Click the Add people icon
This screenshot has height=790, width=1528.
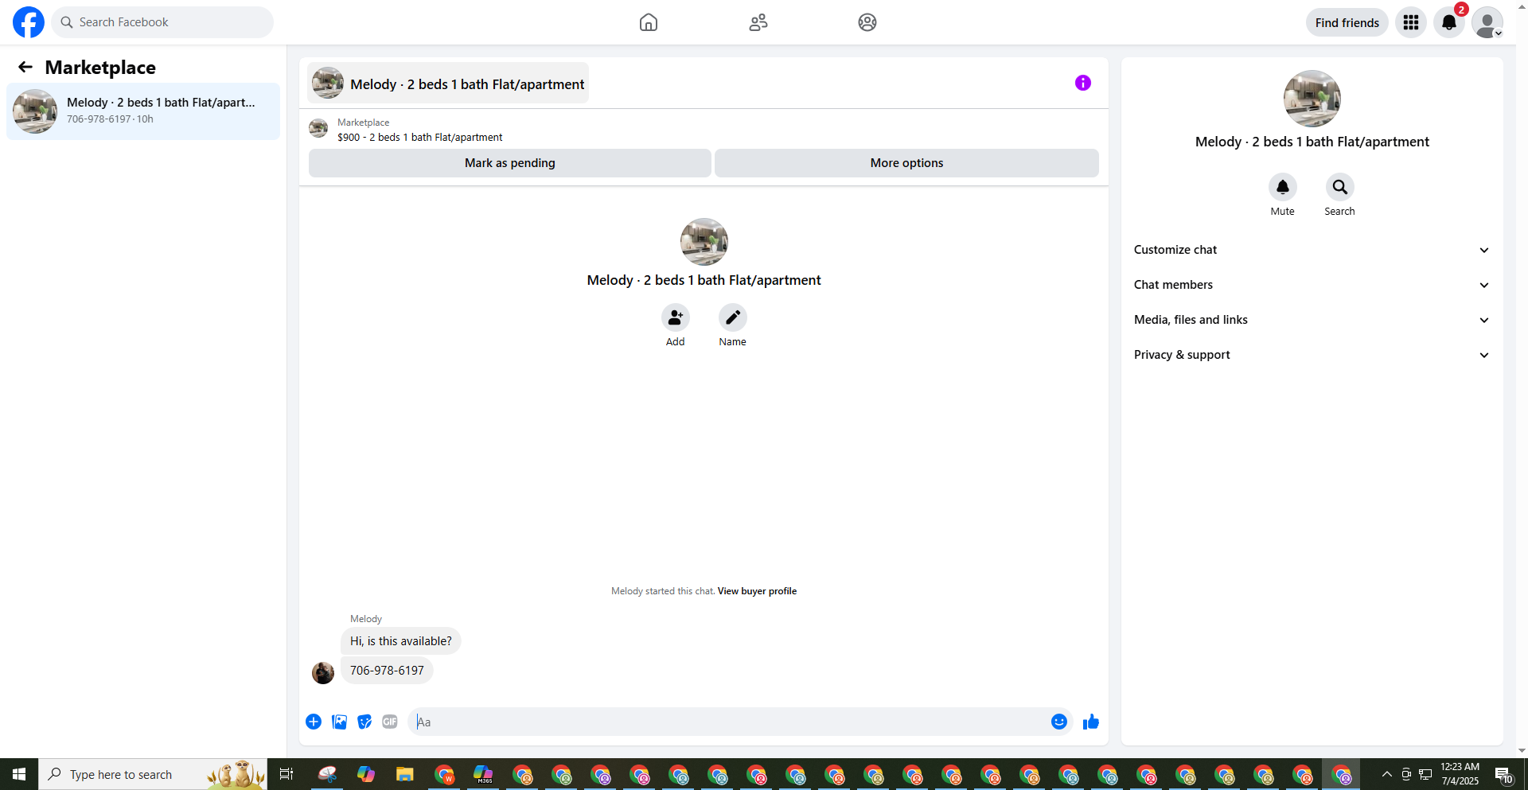(676, 317)
